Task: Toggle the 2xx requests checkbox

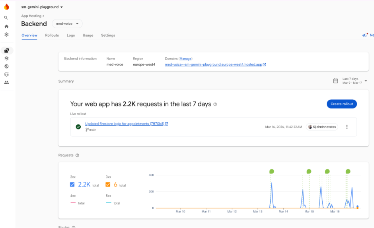Action: point(72,185)
